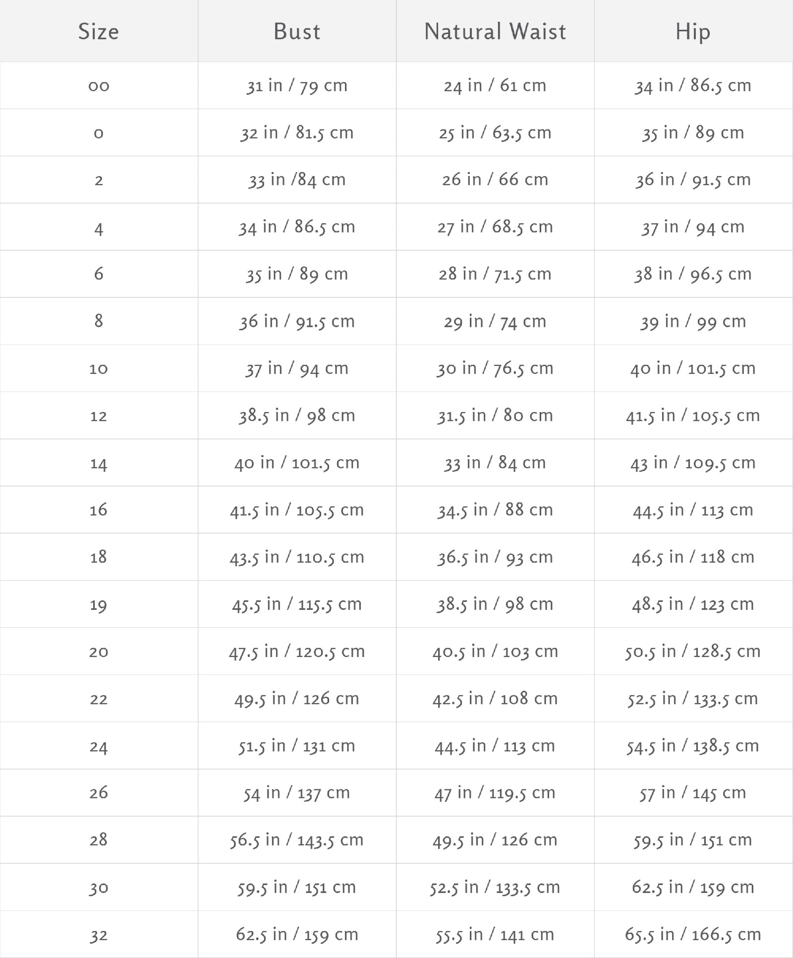Select bust cell 56.5 in / 143.5 cm
Image resolution: width=793 pixels, height=958 pixels.
297,839
